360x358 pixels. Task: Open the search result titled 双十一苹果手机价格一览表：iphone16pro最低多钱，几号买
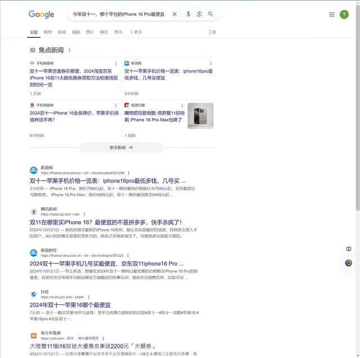click(107, 181)
